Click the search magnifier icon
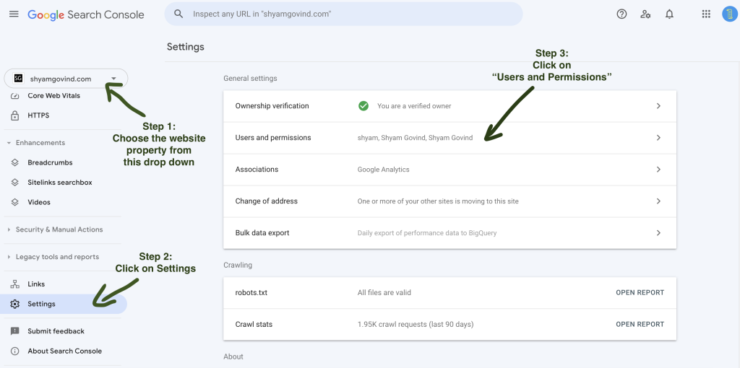This screenshot has height=368, width=740. coord(178,14)
